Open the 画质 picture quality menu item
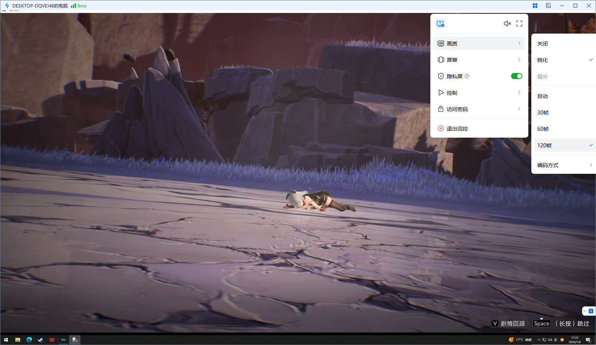The height and width of the screenshot is (345, 596). (x=479, y=44)
